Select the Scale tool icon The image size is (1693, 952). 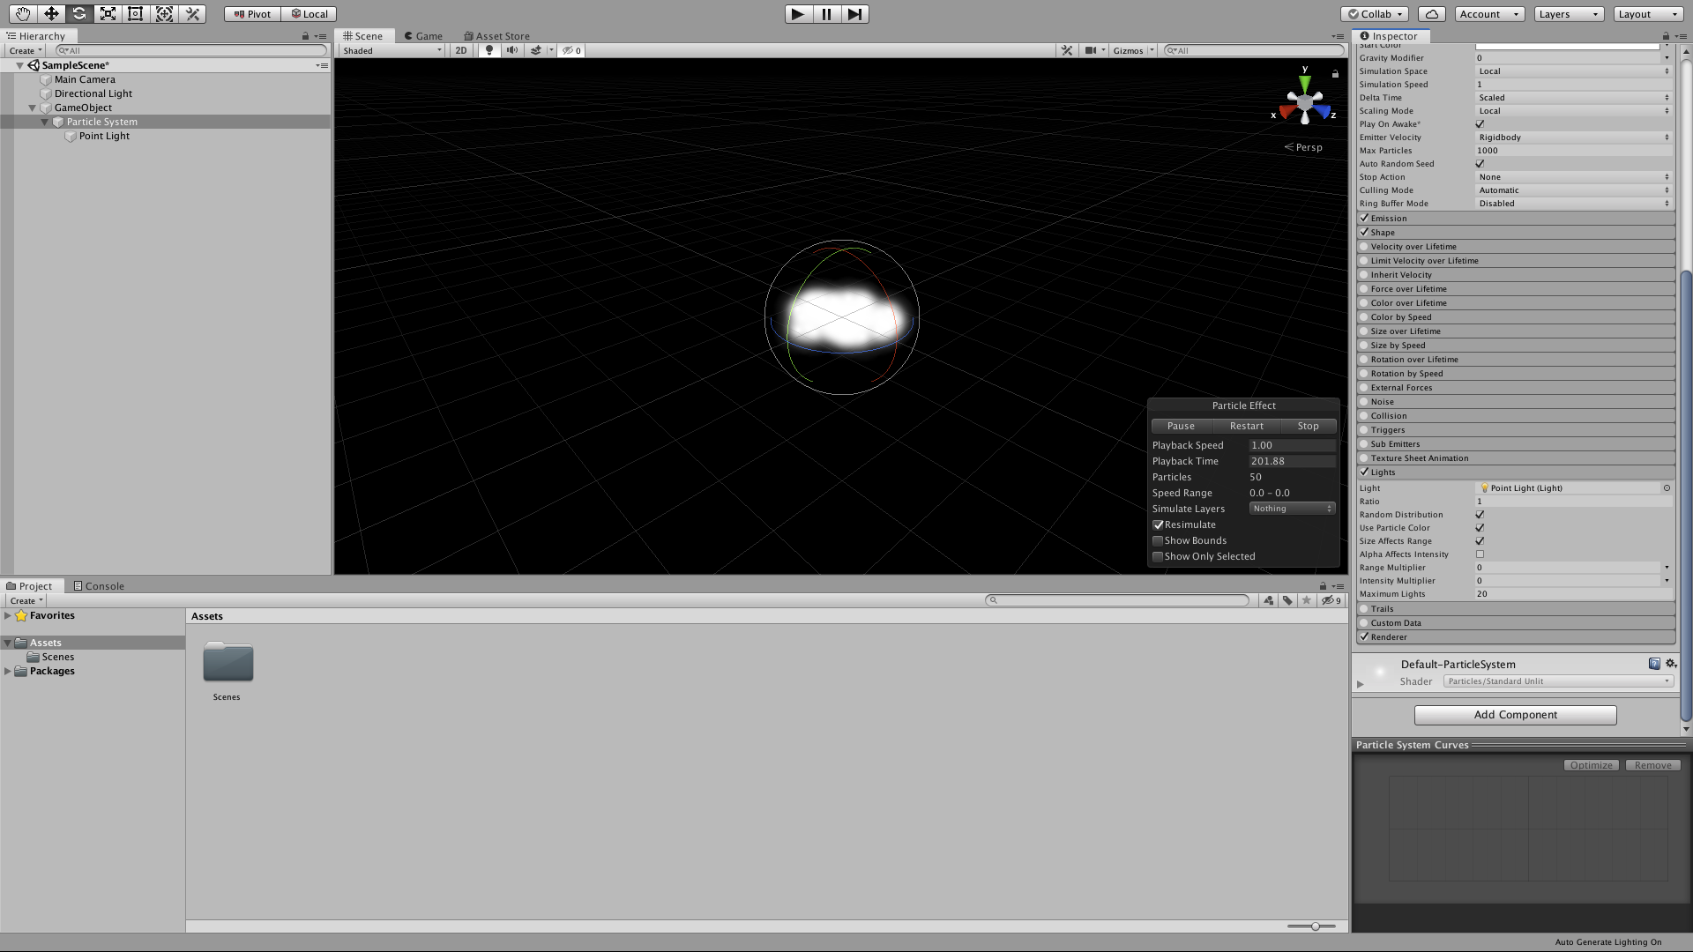(x=108, y=13)
